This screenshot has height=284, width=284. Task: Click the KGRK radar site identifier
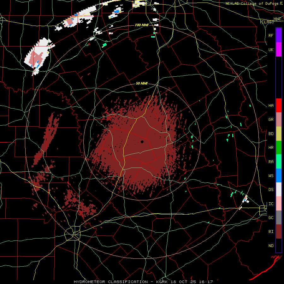coord(161,282)
